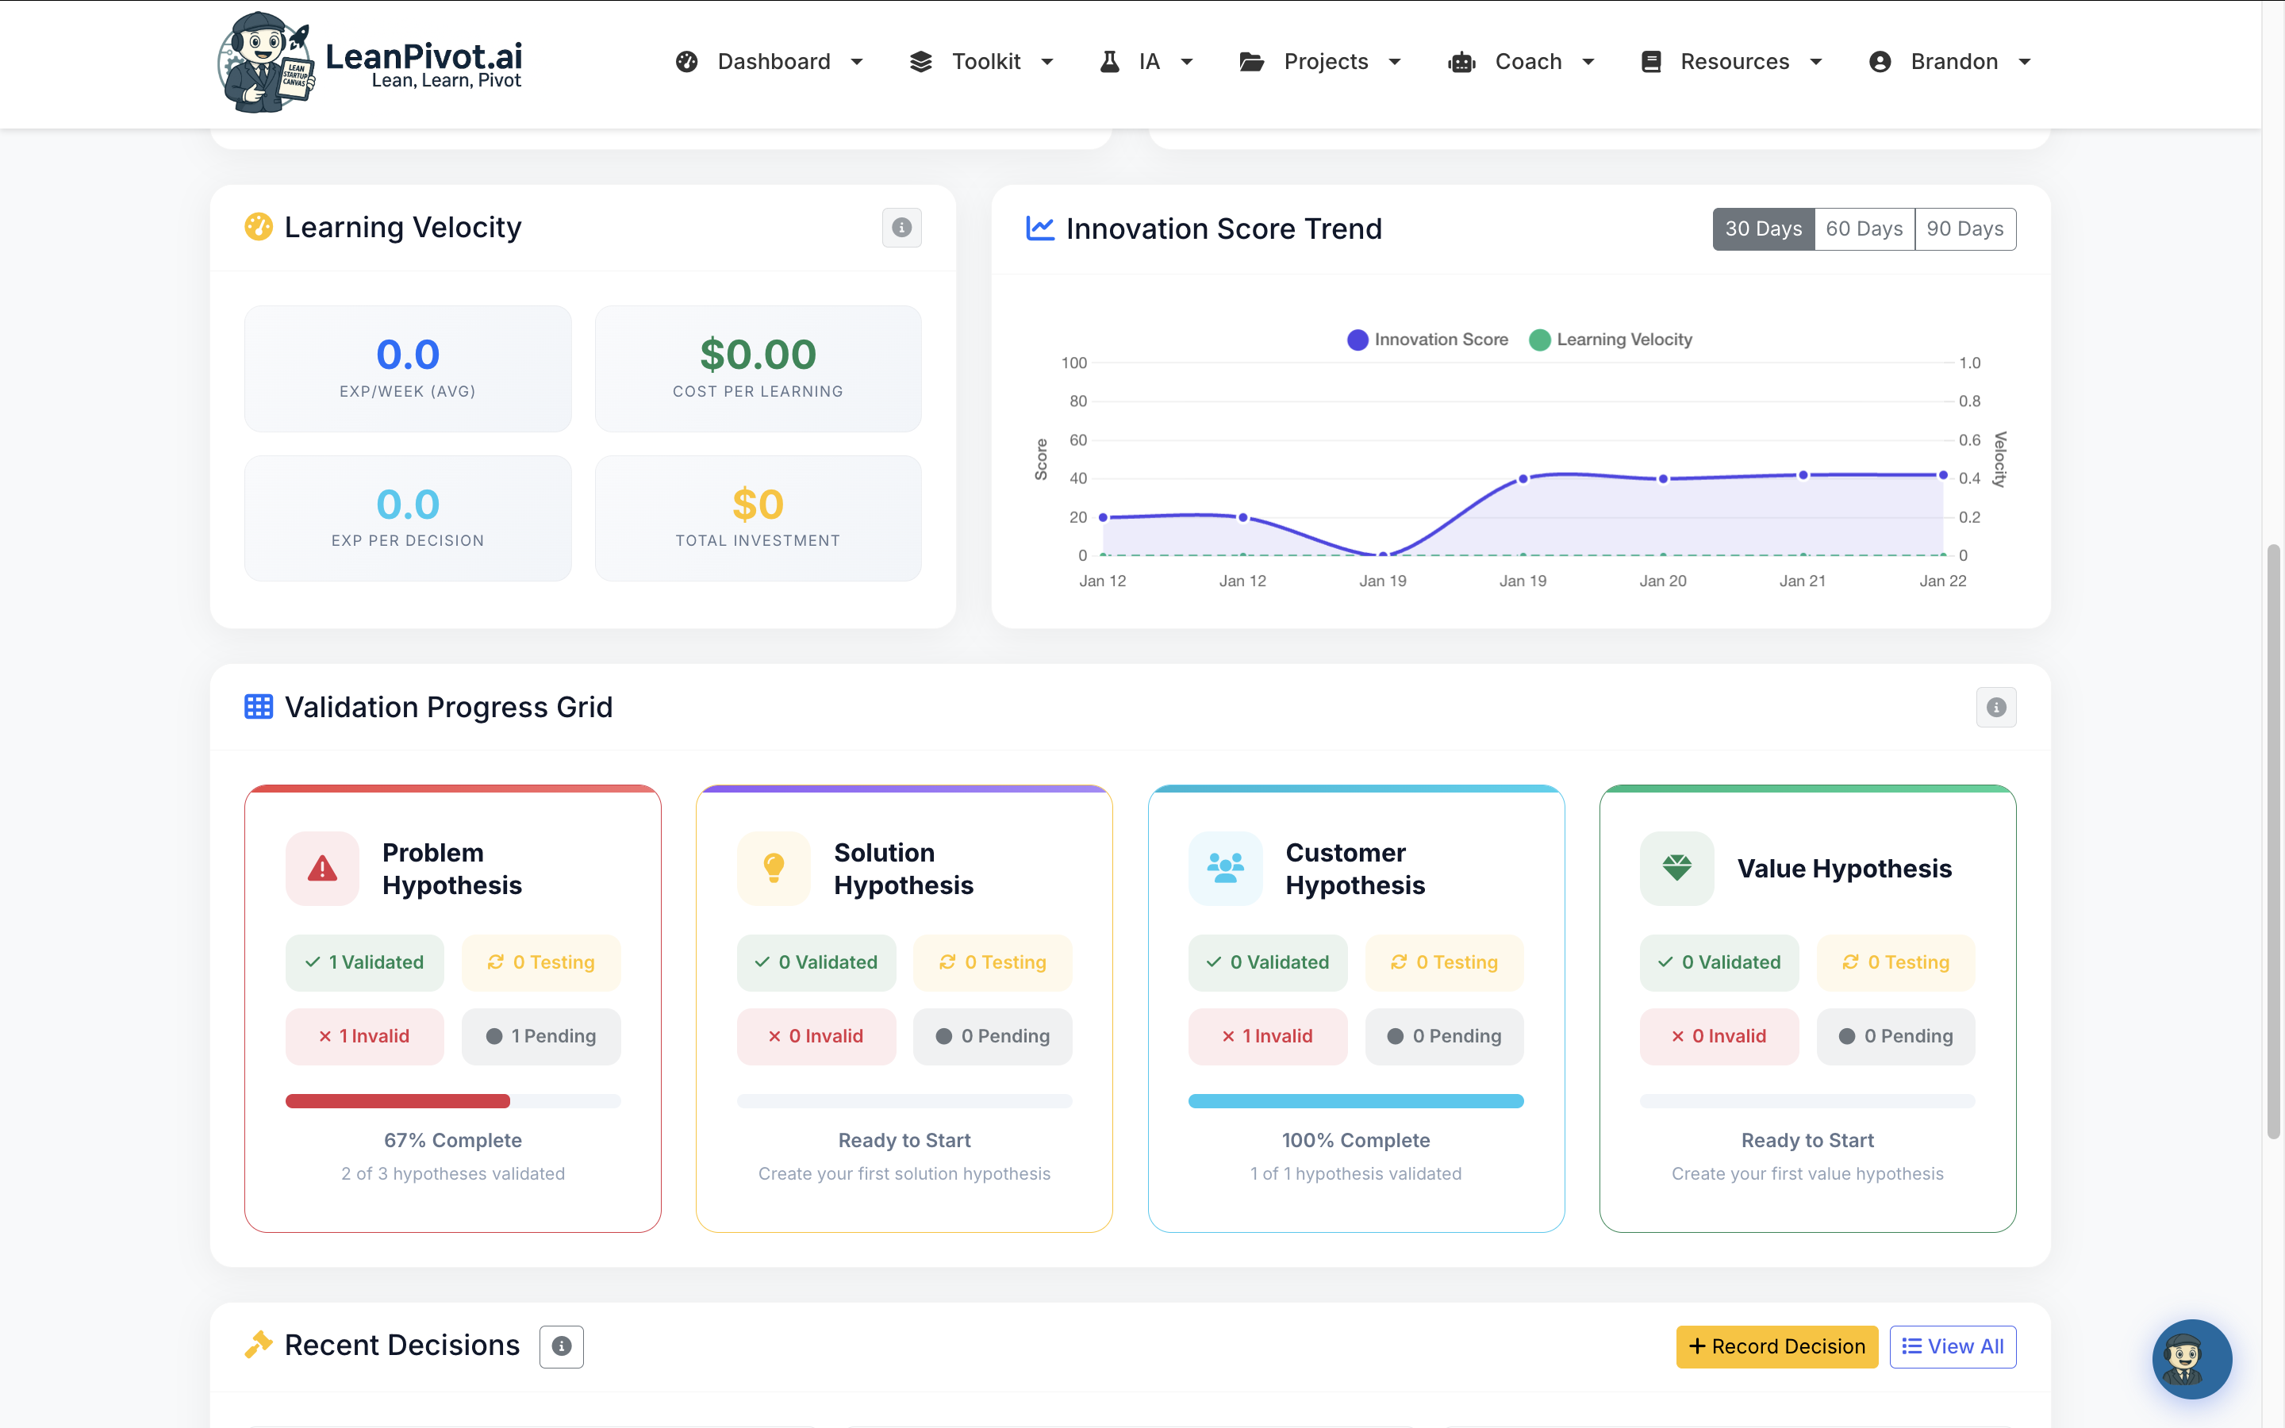
Task: Click the Problem Hypothesis warning triangle icon
Action: pos(322,868)
